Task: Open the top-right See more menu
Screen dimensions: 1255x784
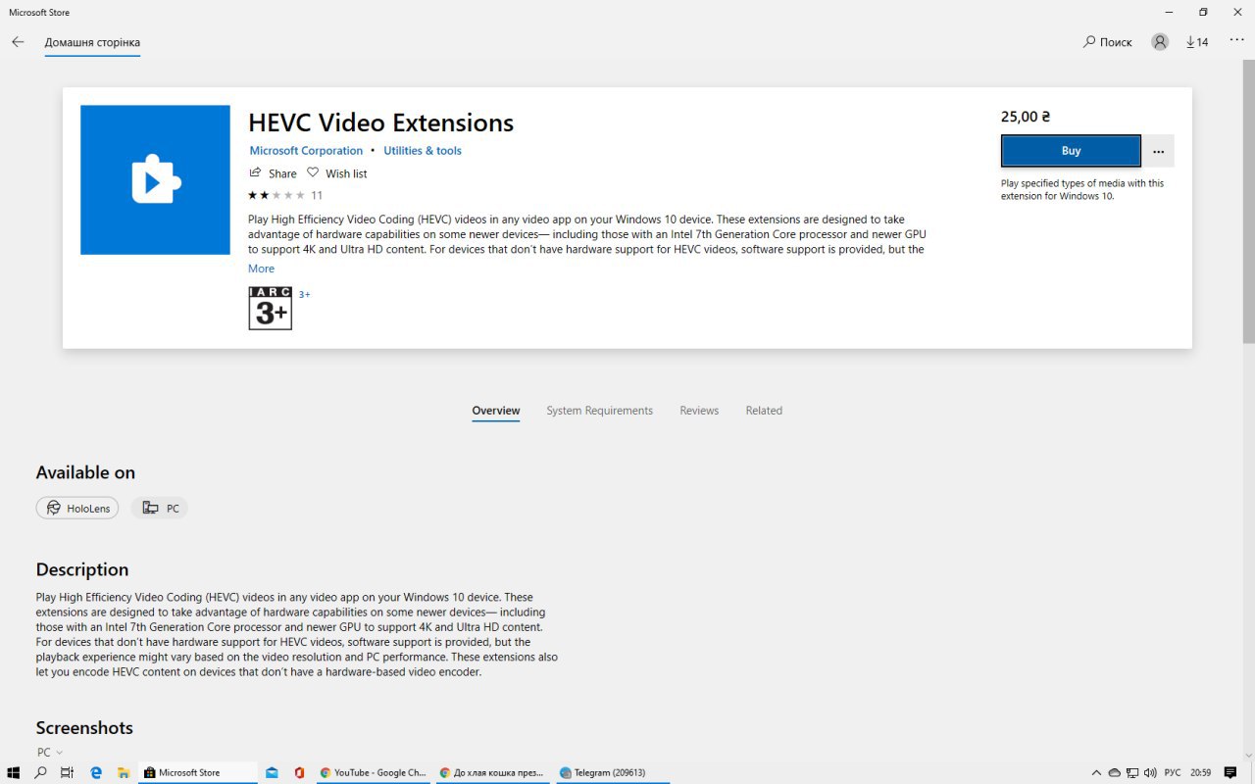Action: point(1235,42)
